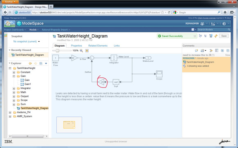Click the Explorer horizontal scrollbar

coord(27,136)
